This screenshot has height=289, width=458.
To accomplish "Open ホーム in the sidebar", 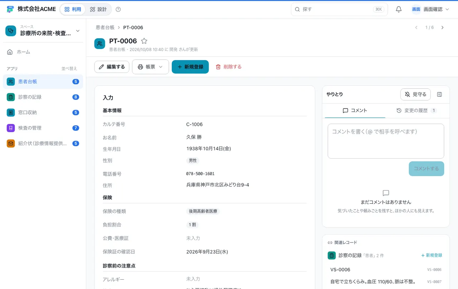I will (x=43, y=52).
